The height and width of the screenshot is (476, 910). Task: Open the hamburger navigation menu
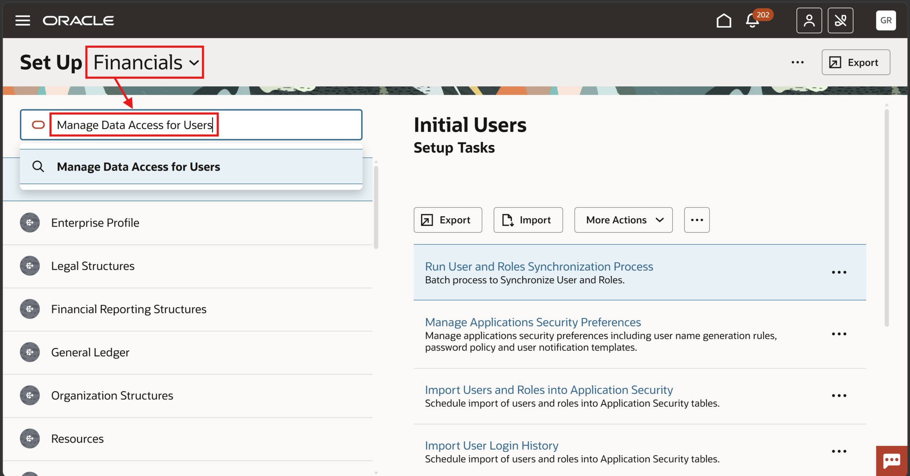point(22,21)
